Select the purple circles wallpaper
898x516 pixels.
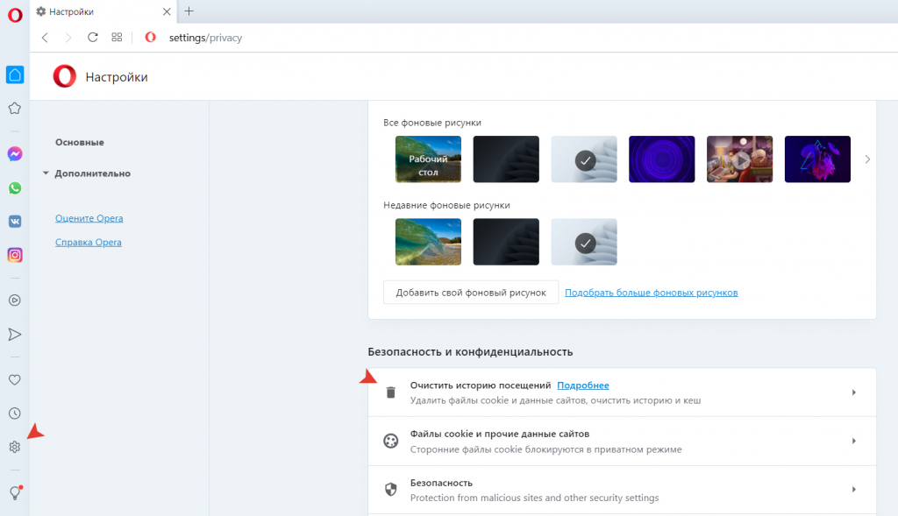coord(662,159)
